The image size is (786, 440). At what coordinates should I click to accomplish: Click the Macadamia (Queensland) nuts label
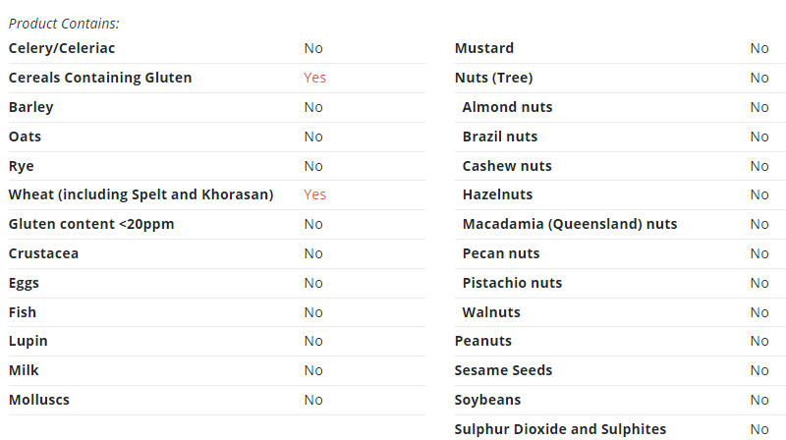tap(570, 225)
